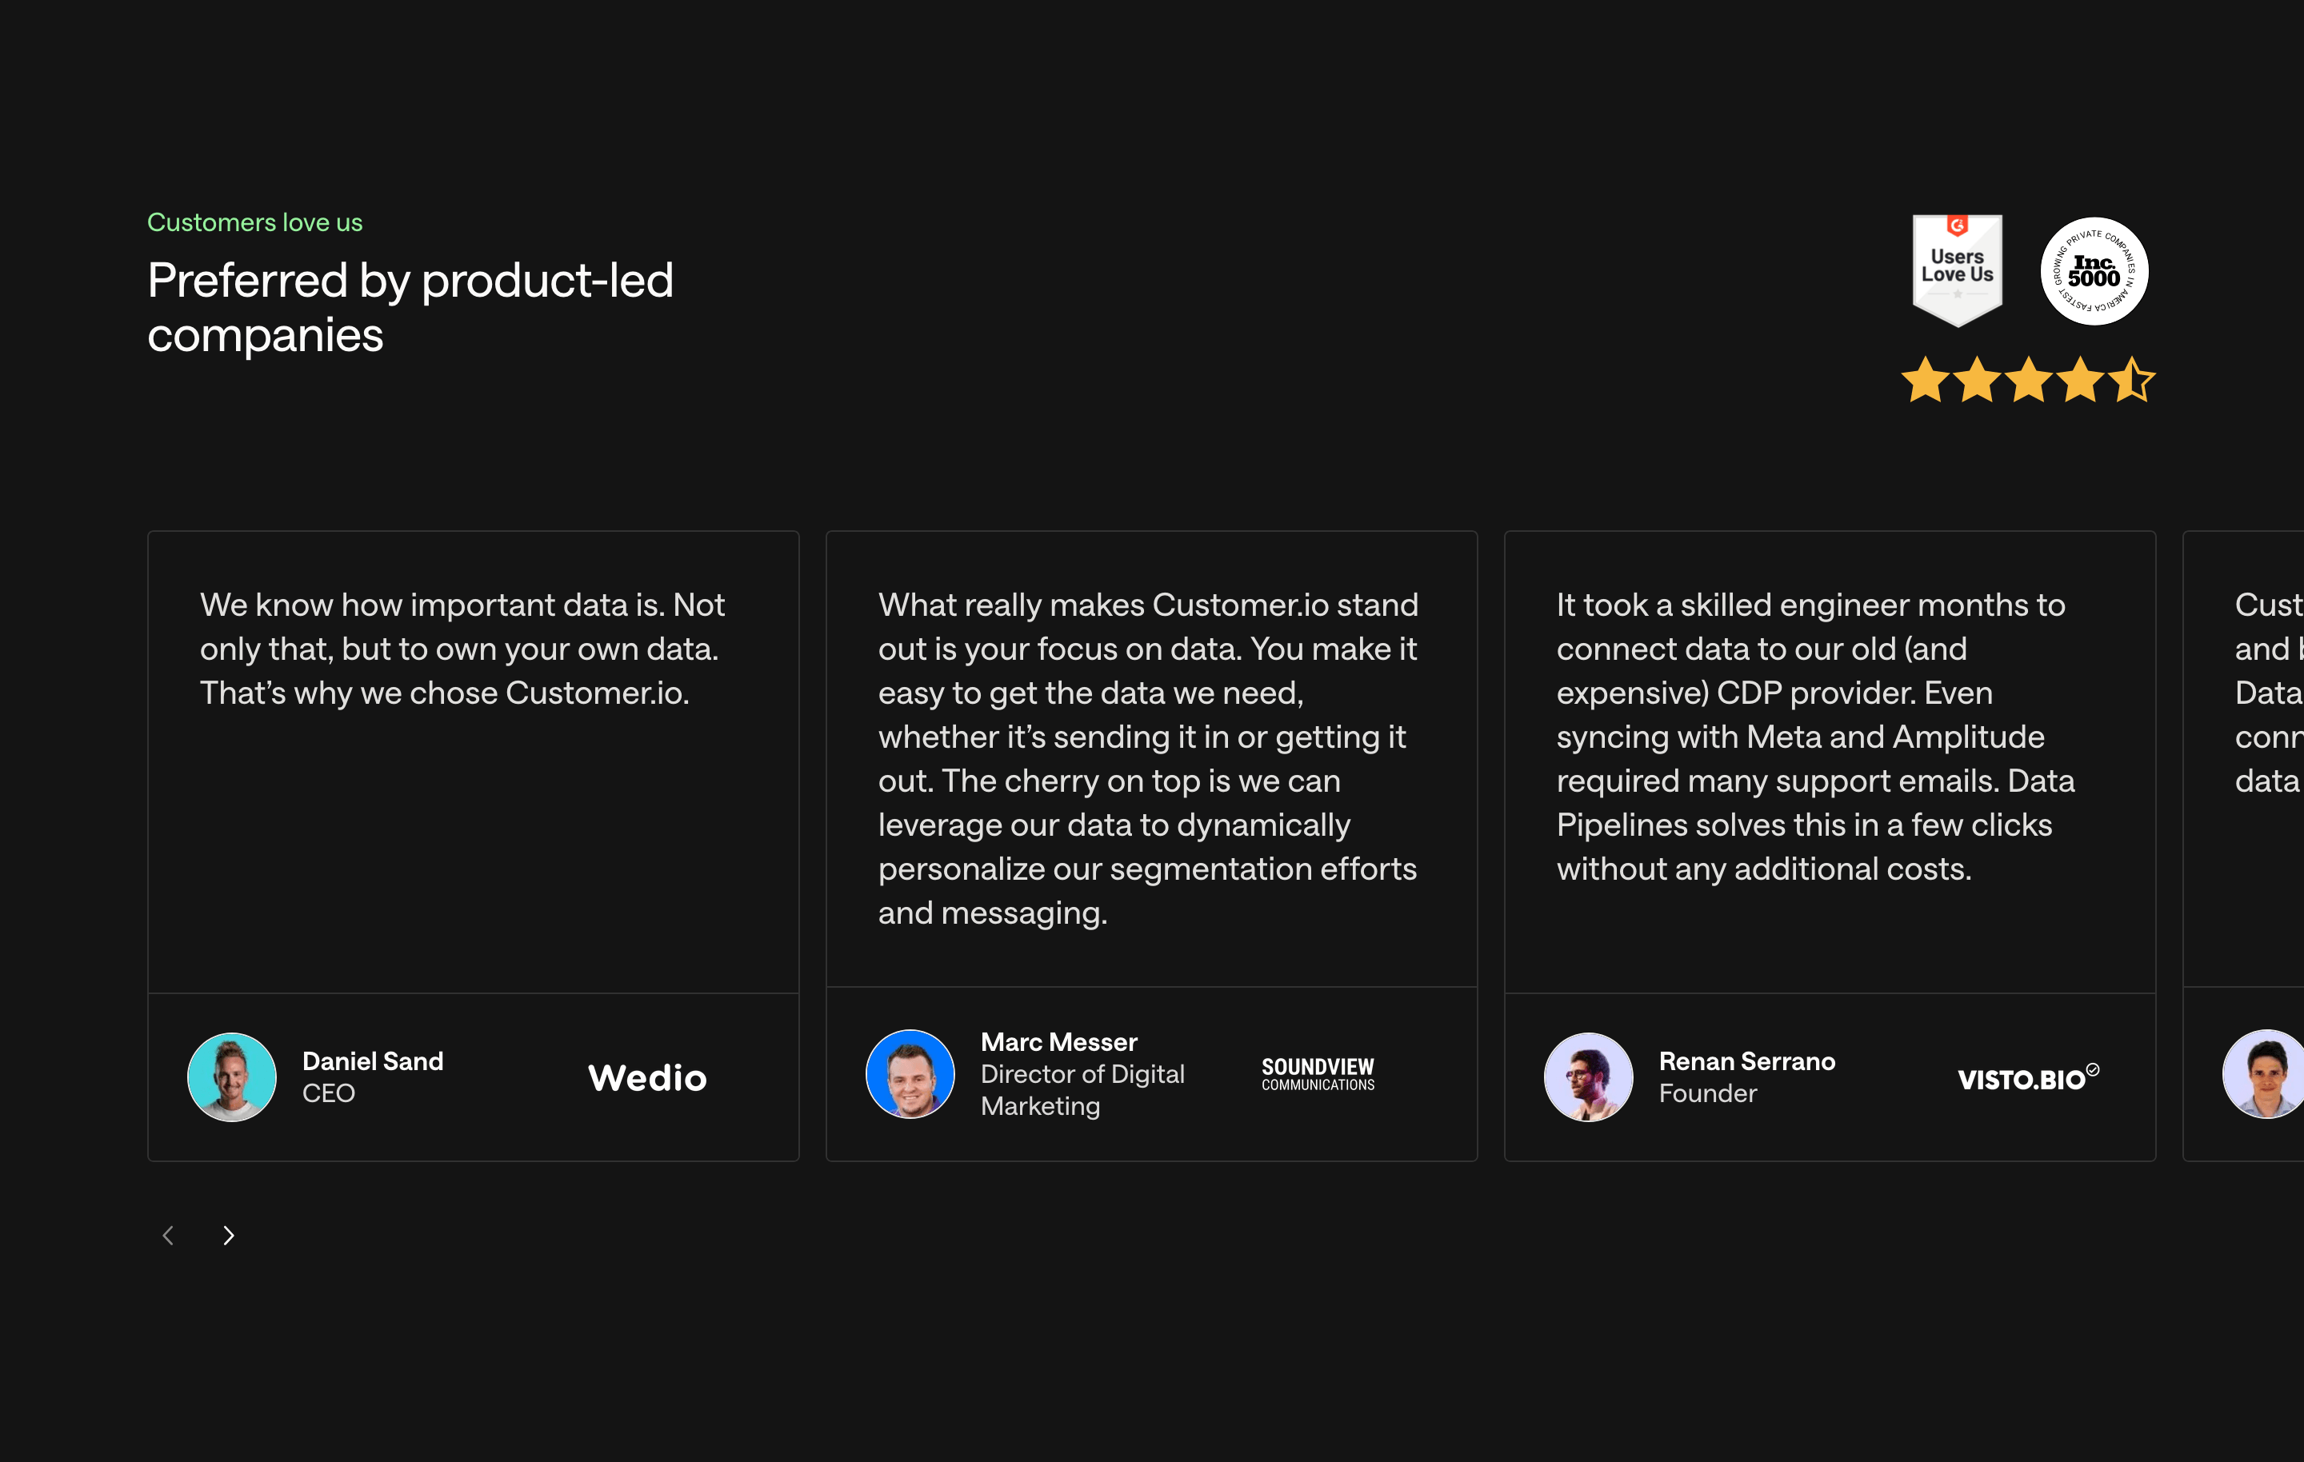Select the CEO title under Daniel Sand

click(328, 1093)
